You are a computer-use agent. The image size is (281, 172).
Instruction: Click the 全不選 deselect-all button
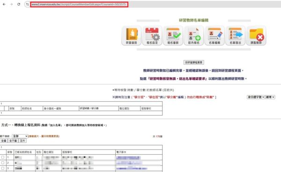pos(13,141)
